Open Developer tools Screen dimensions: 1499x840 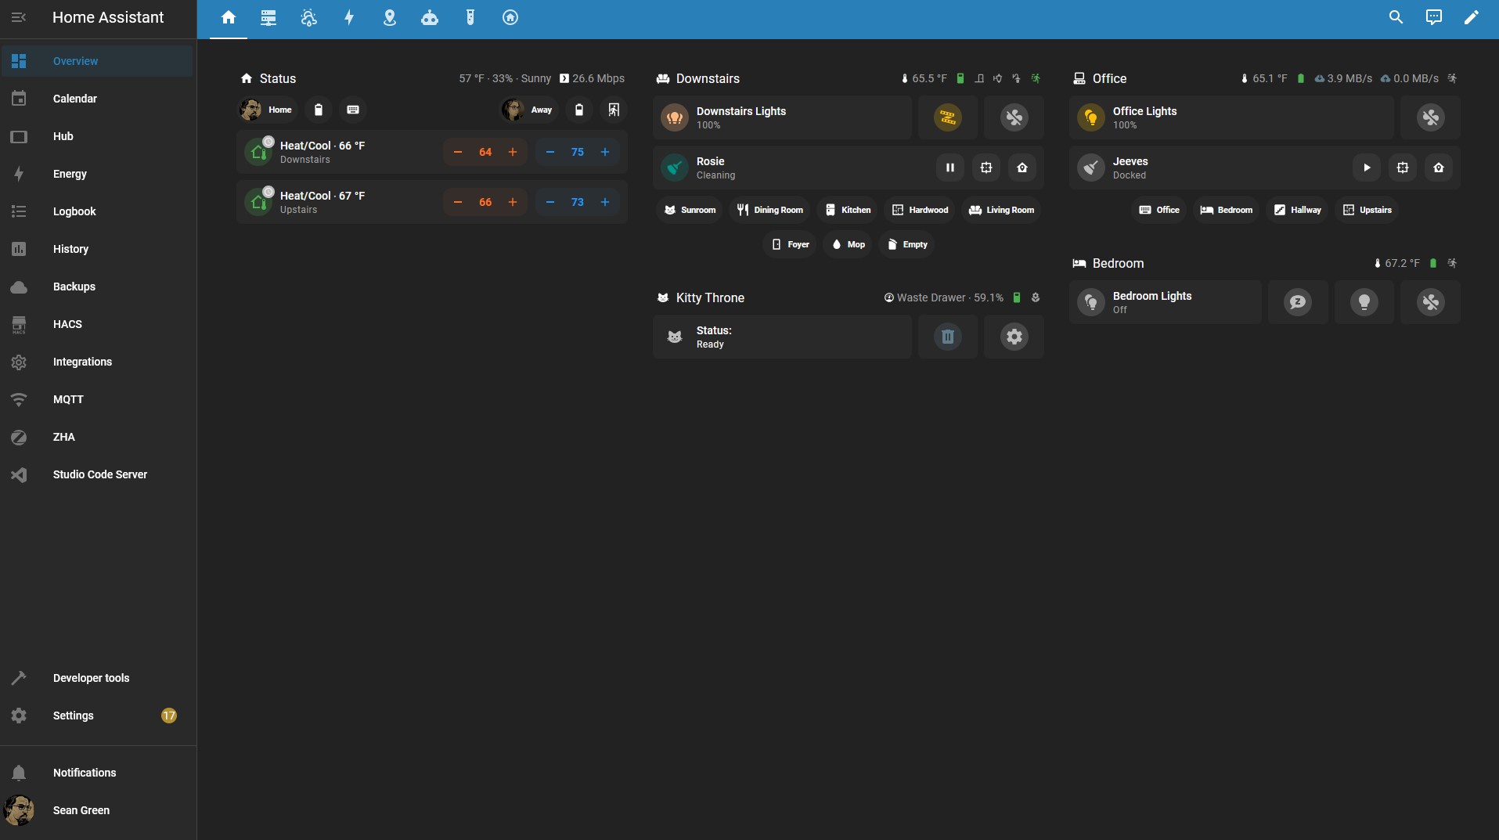click(x=97, y=678)
